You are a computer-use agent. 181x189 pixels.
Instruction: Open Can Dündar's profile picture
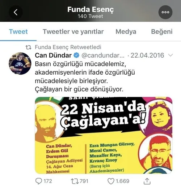pos(20,63)
